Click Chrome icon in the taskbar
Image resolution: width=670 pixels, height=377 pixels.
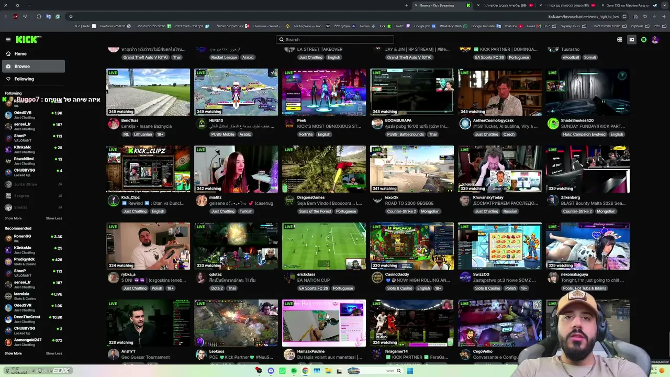tap(305, 371)
